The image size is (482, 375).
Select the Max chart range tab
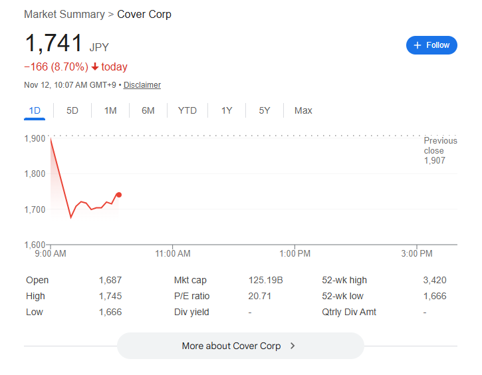pyautogui.click(x=303, y=110)
